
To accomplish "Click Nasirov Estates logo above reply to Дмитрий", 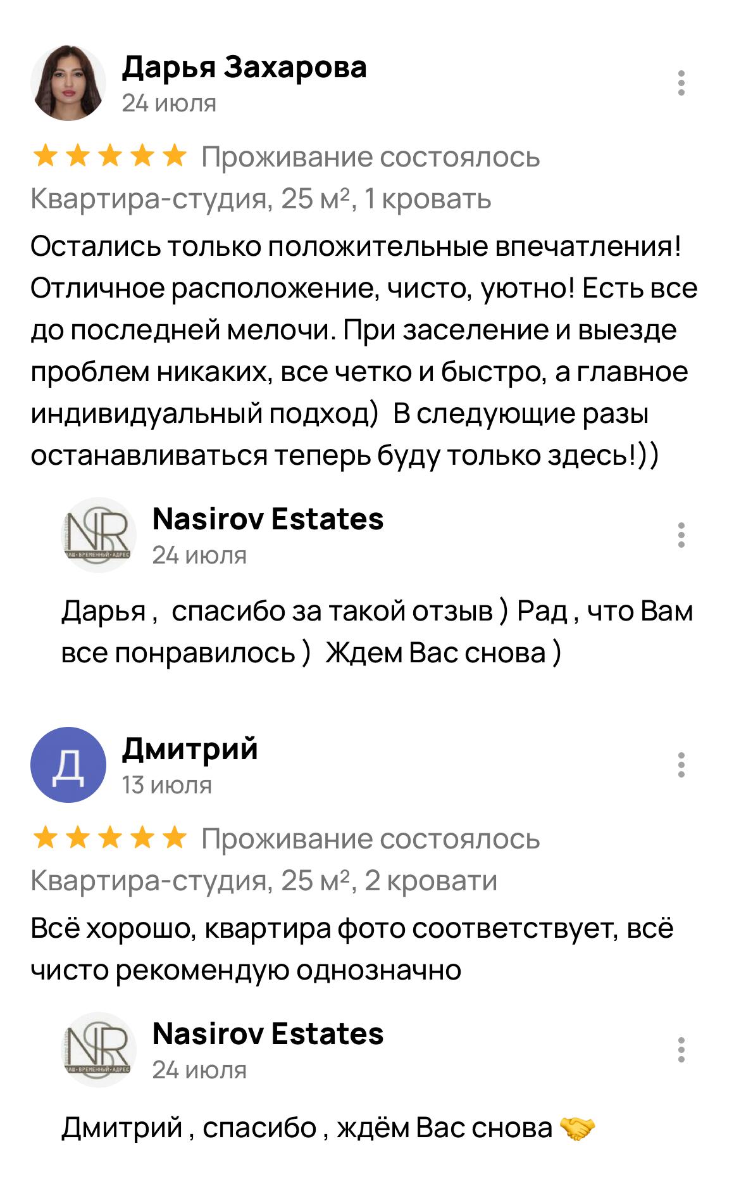I will (x=99, y=1050).
